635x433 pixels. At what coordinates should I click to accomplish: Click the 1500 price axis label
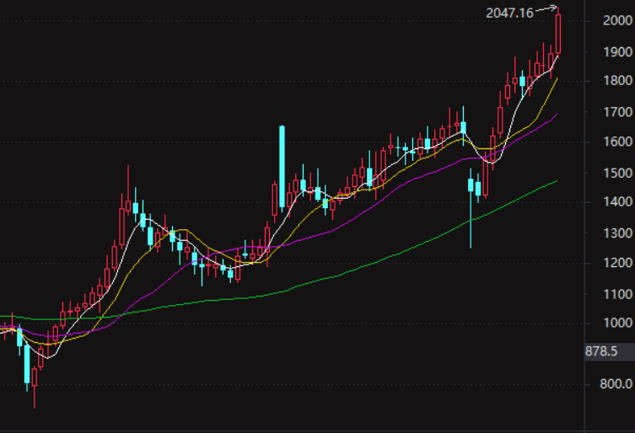tap(617, 174)
